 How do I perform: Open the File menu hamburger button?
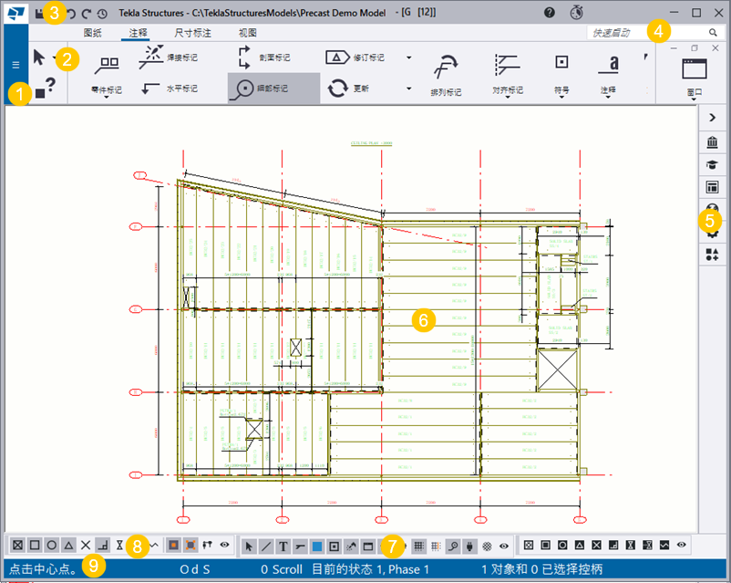click(x=15, y=65)
